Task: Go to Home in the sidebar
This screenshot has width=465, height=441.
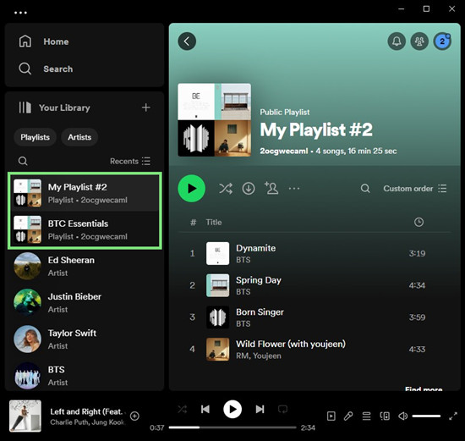Action: (44, 41)
